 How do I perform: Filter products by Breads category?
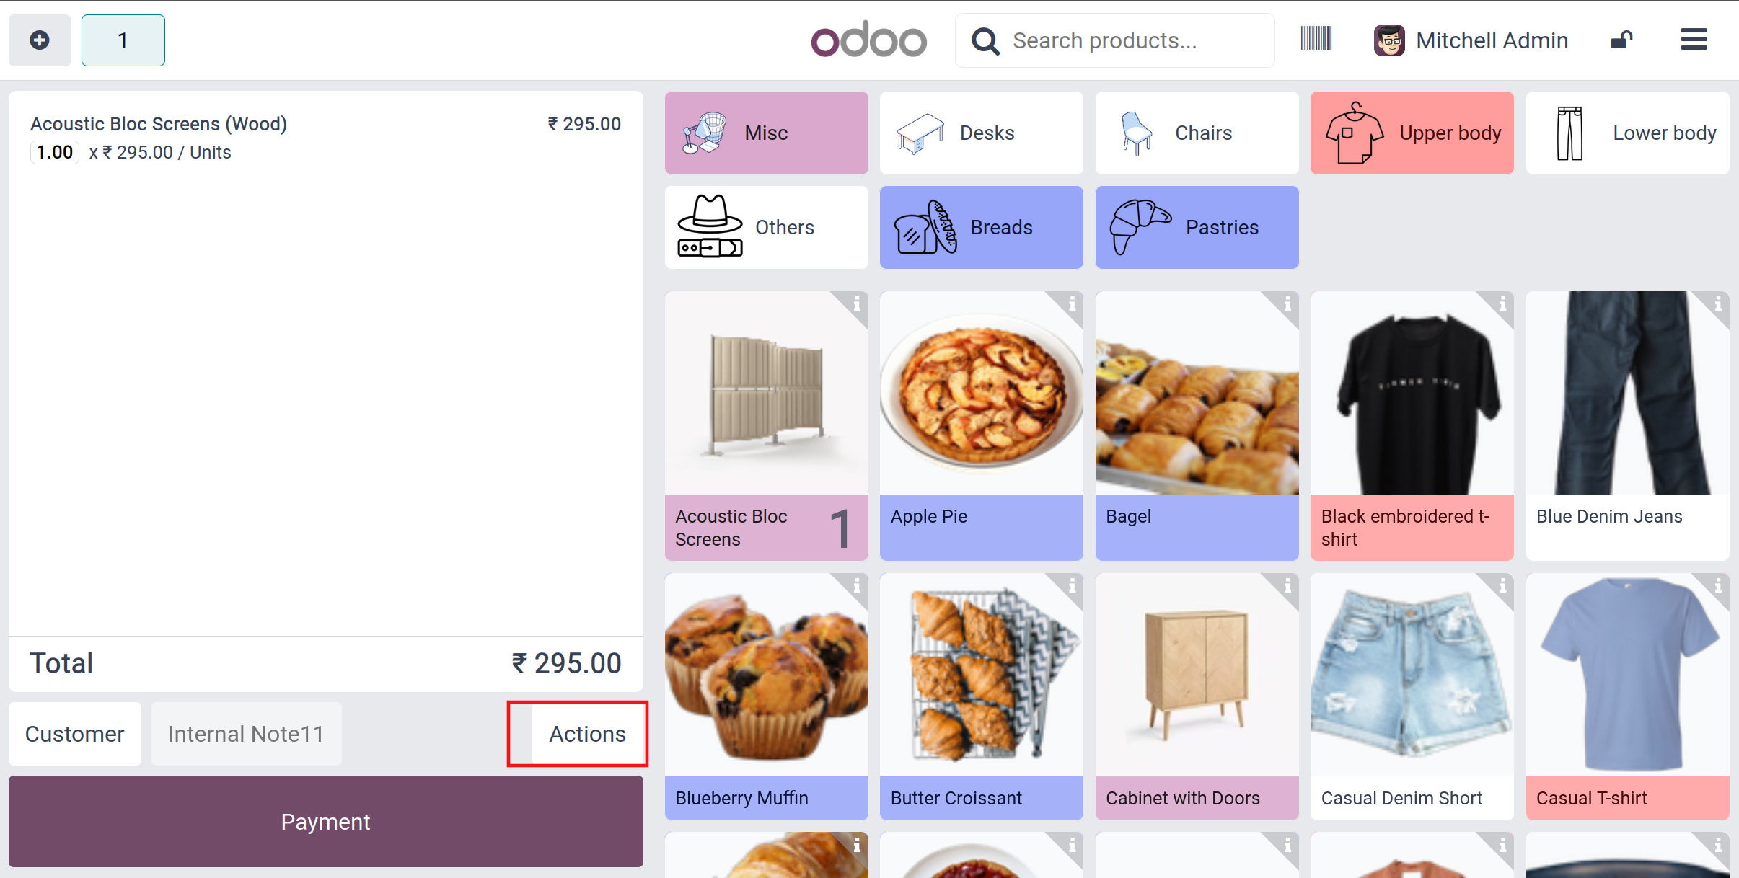click(x=981, y=227)
